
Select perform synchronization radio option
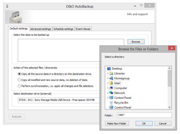19,86
